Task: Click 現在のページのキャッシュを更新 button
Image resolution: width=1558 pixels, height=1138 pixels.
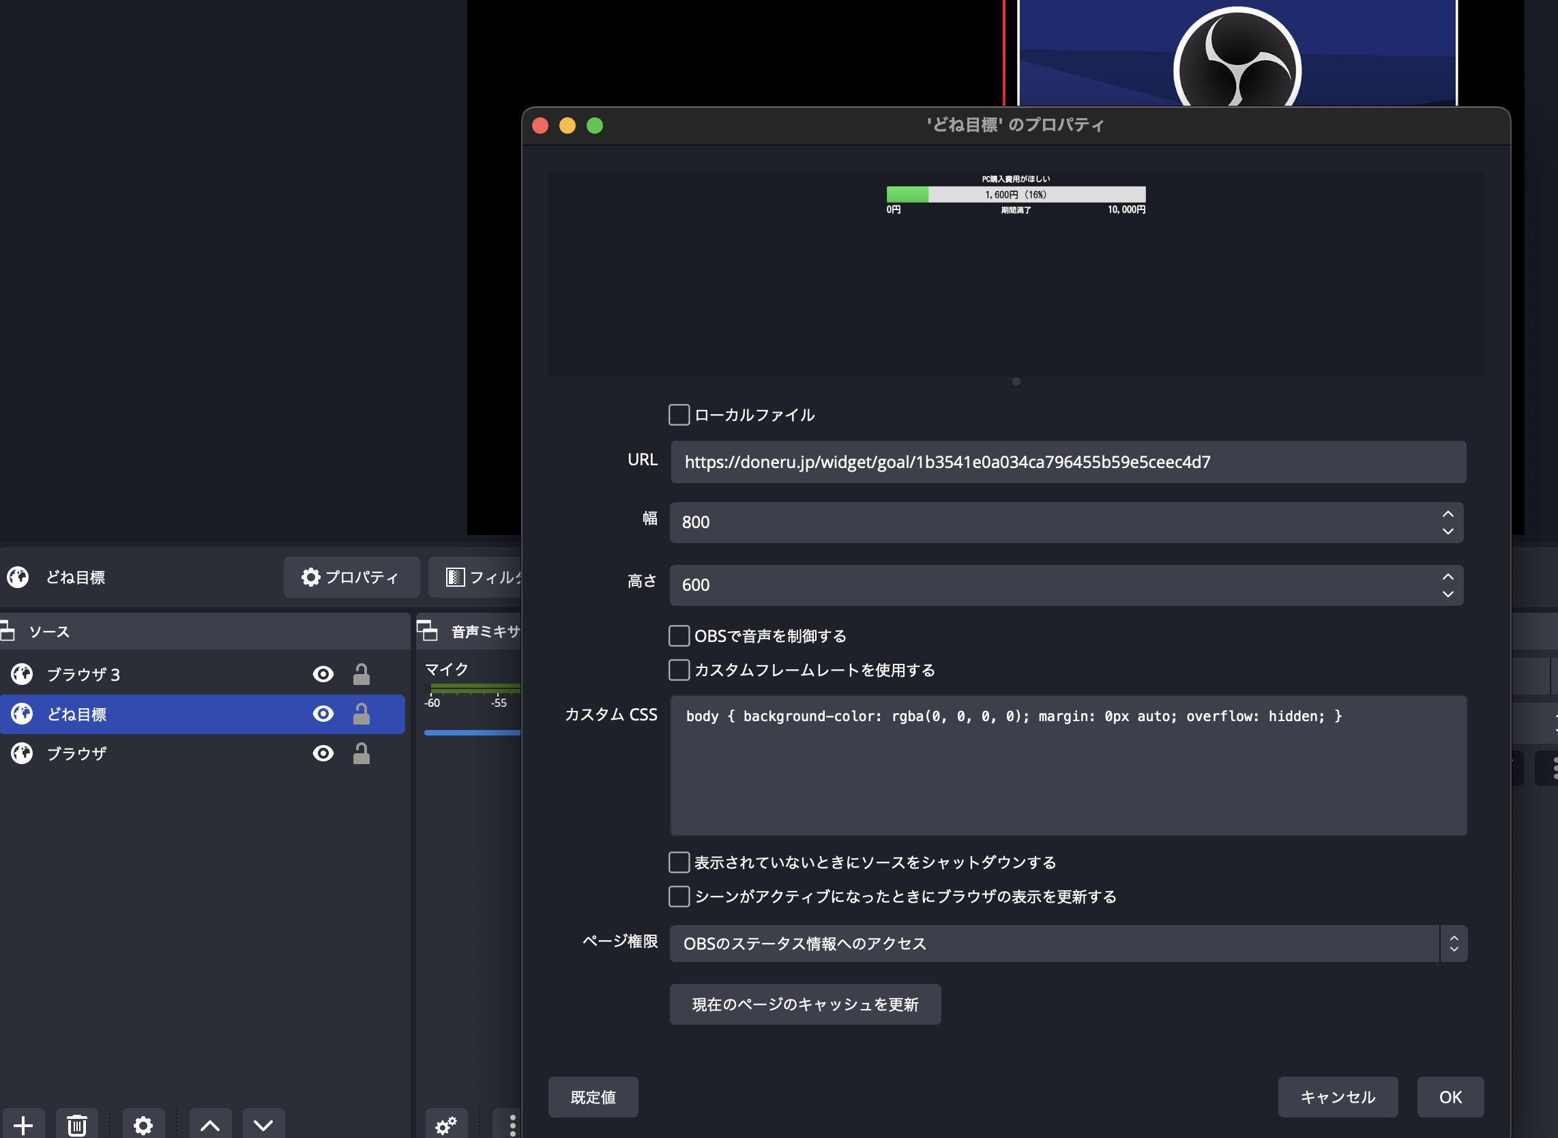Action: [x=805, y=1004]
